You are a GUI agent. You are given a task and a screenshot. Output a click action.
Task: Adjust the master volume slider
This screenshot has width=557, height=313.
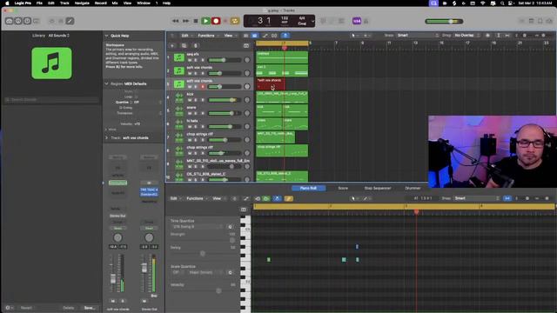click(444, 21)
